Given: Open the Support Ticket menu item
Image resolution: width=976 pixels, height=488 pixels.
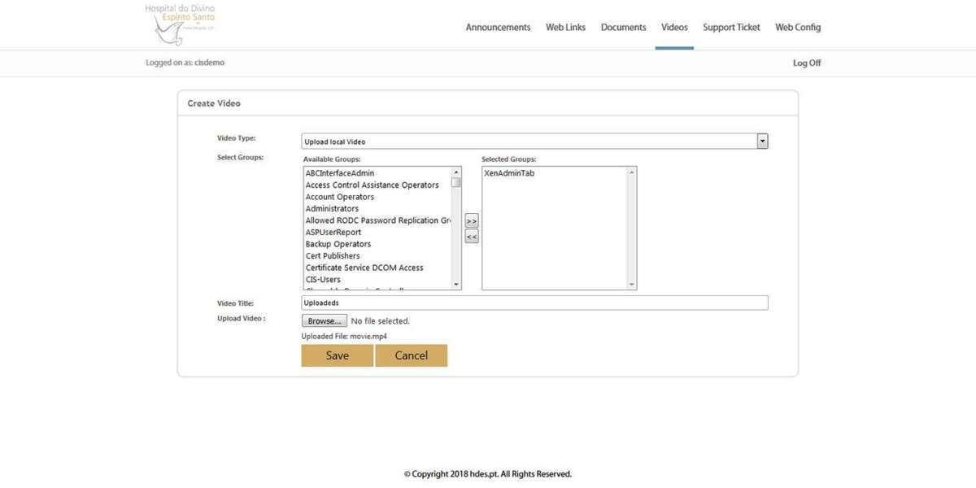Looking at the screenshot, I should [730, 27].
